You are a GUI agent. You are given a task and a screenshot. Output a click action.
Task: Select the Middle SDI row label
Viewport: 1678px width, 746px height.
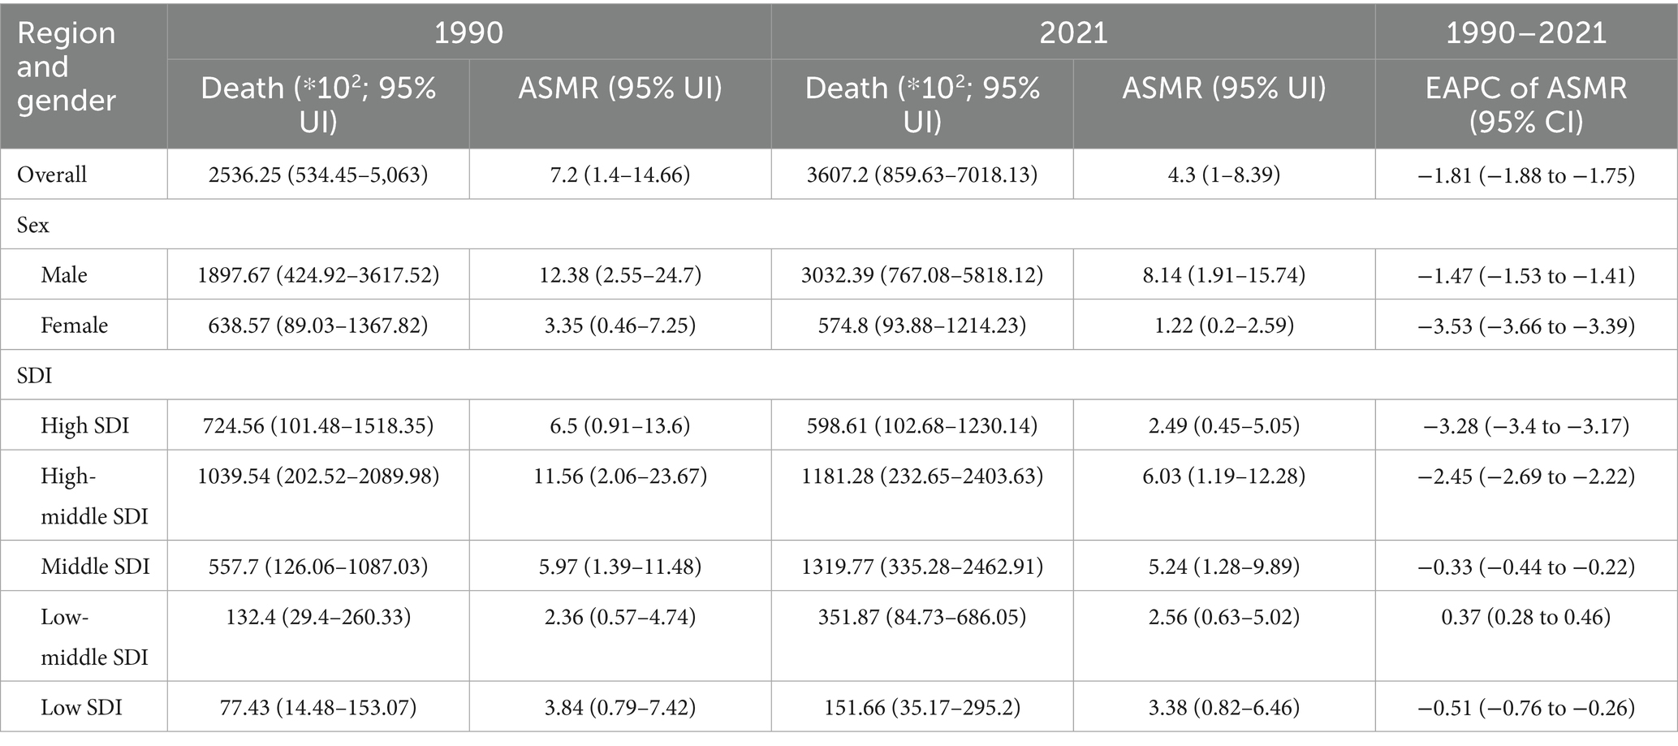tap(96, 566)
